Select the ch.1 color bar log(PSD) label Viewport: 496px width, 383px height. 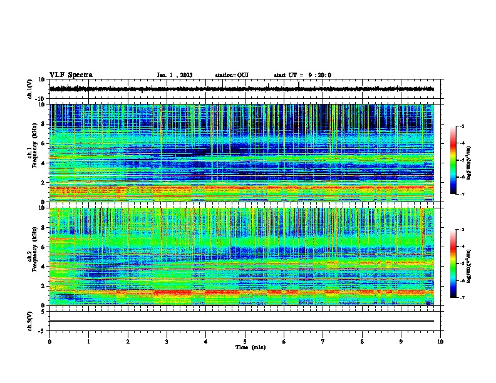[468, 163]
